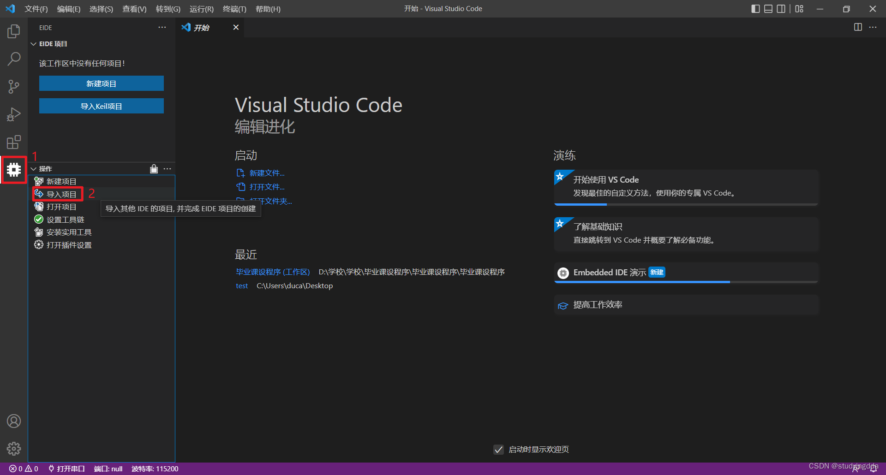Click 波特率: 115200 in the status bar

click(x=155, y=469)
